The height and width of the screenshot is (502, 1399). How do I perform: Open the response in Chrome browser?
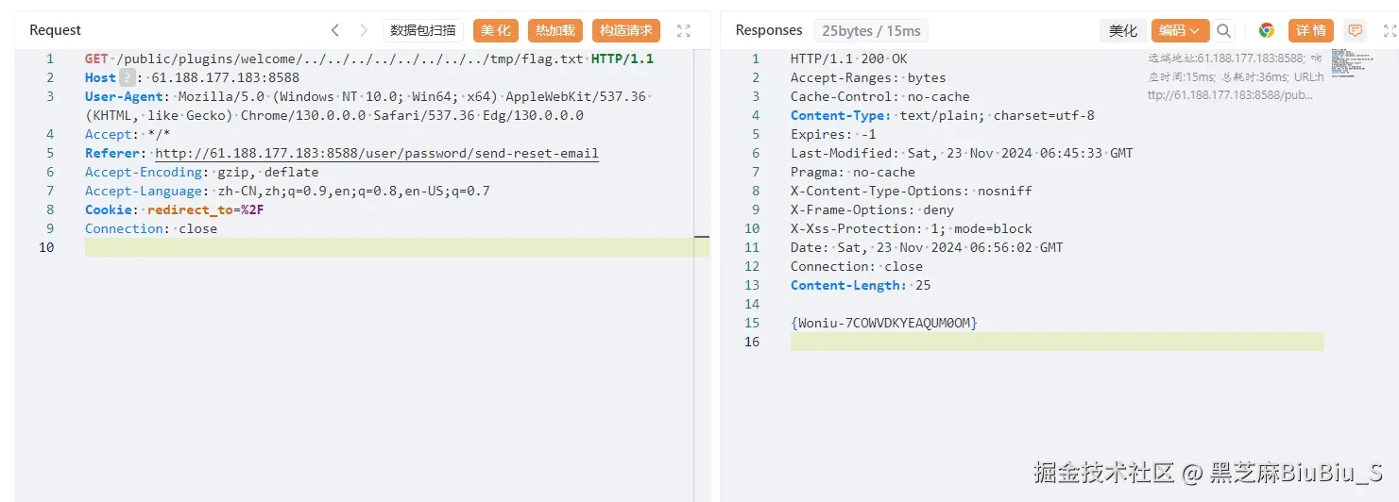(1266, 31)
